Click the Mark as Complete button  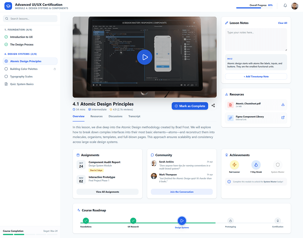click(190, 106)
